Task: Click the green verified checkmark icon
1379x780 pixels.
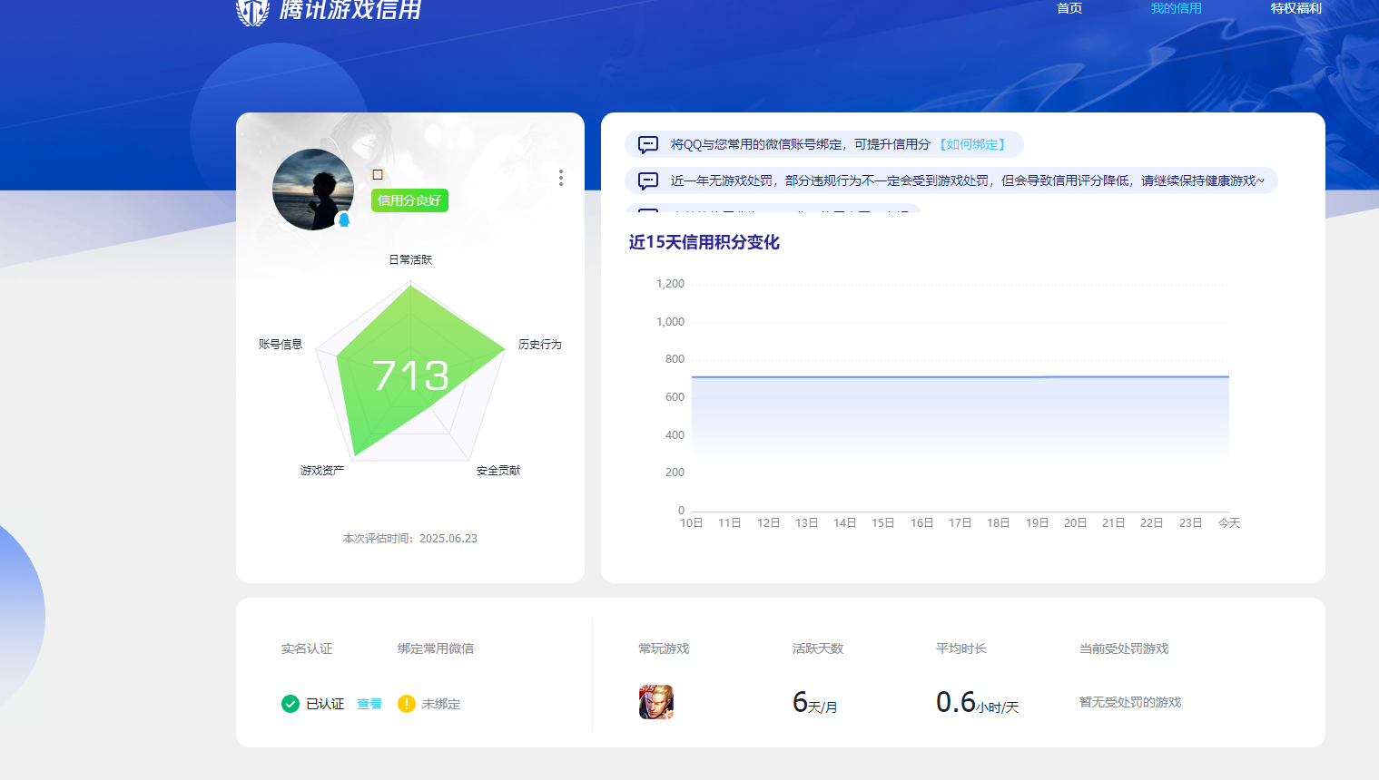Action: coord(291,704)
